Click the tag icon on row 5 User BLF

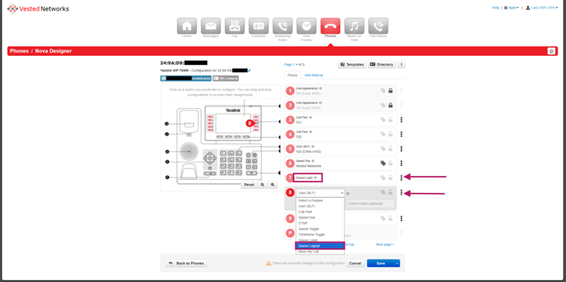tap(383, 148)
